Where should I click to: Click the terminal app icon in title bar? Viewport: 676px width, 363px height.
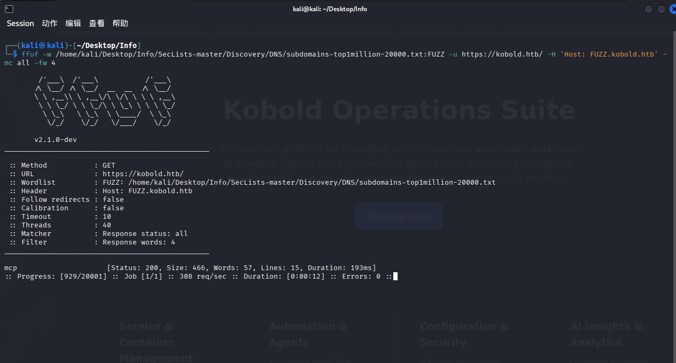[x=9, y=9]
